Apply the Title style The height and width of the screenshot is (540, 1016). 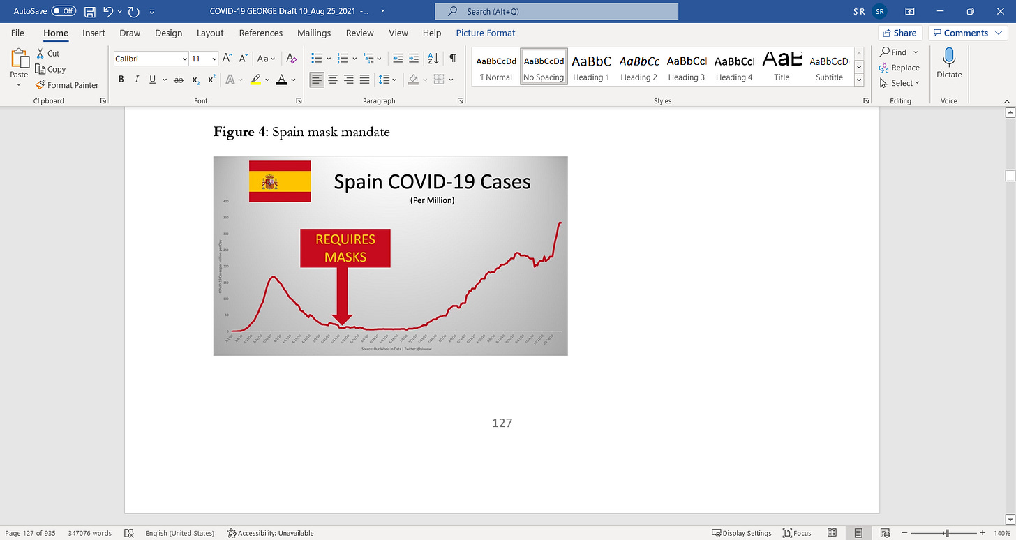782,67
